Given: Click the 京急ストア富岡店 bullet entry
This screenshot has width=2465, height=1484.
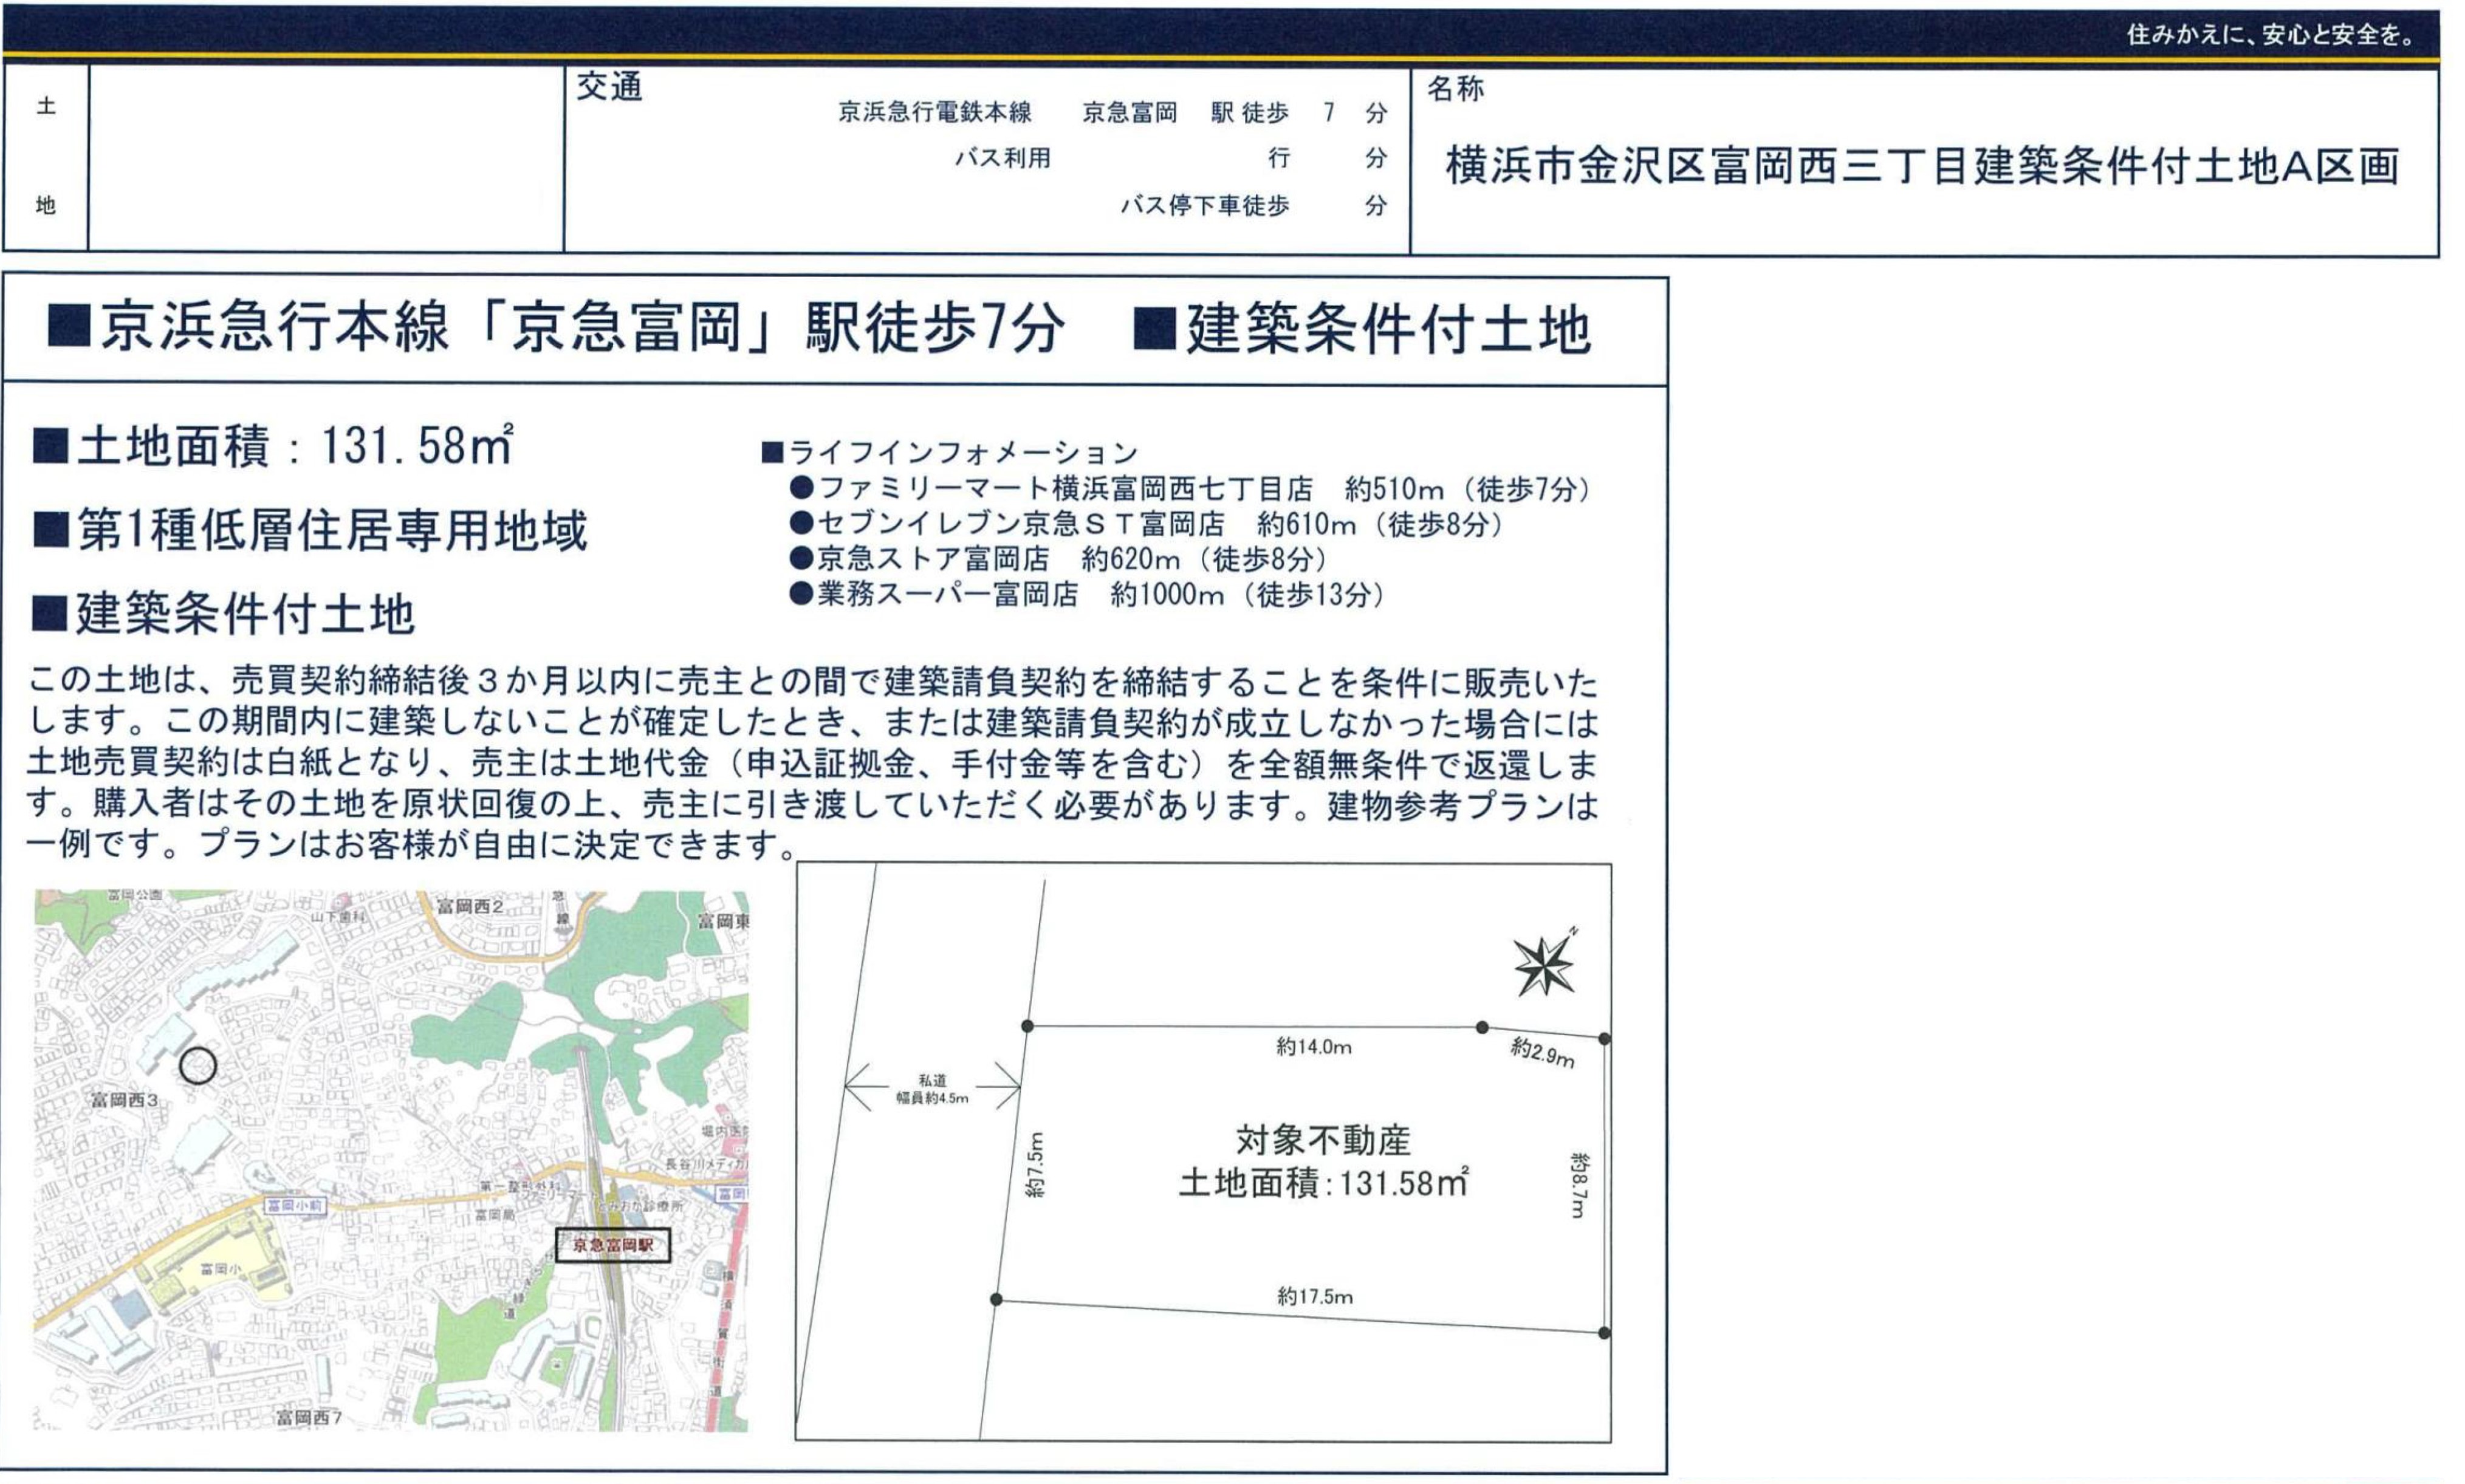Looking at the screenshot, I should (x=1060, y=559).
